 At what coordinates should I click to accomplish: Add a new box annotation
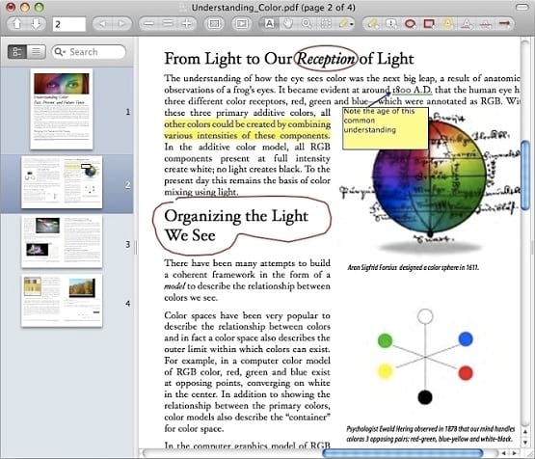(x=429, y=23)
